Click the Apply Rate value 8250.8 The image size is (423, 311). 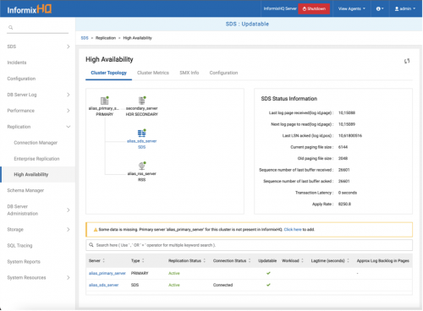344,205
